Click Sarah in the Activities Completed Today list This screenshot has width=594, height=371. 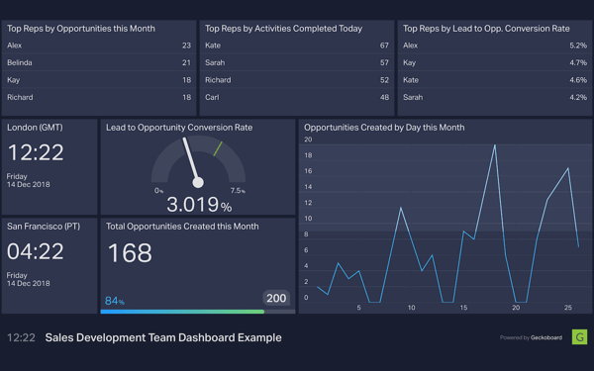point(215,63)
